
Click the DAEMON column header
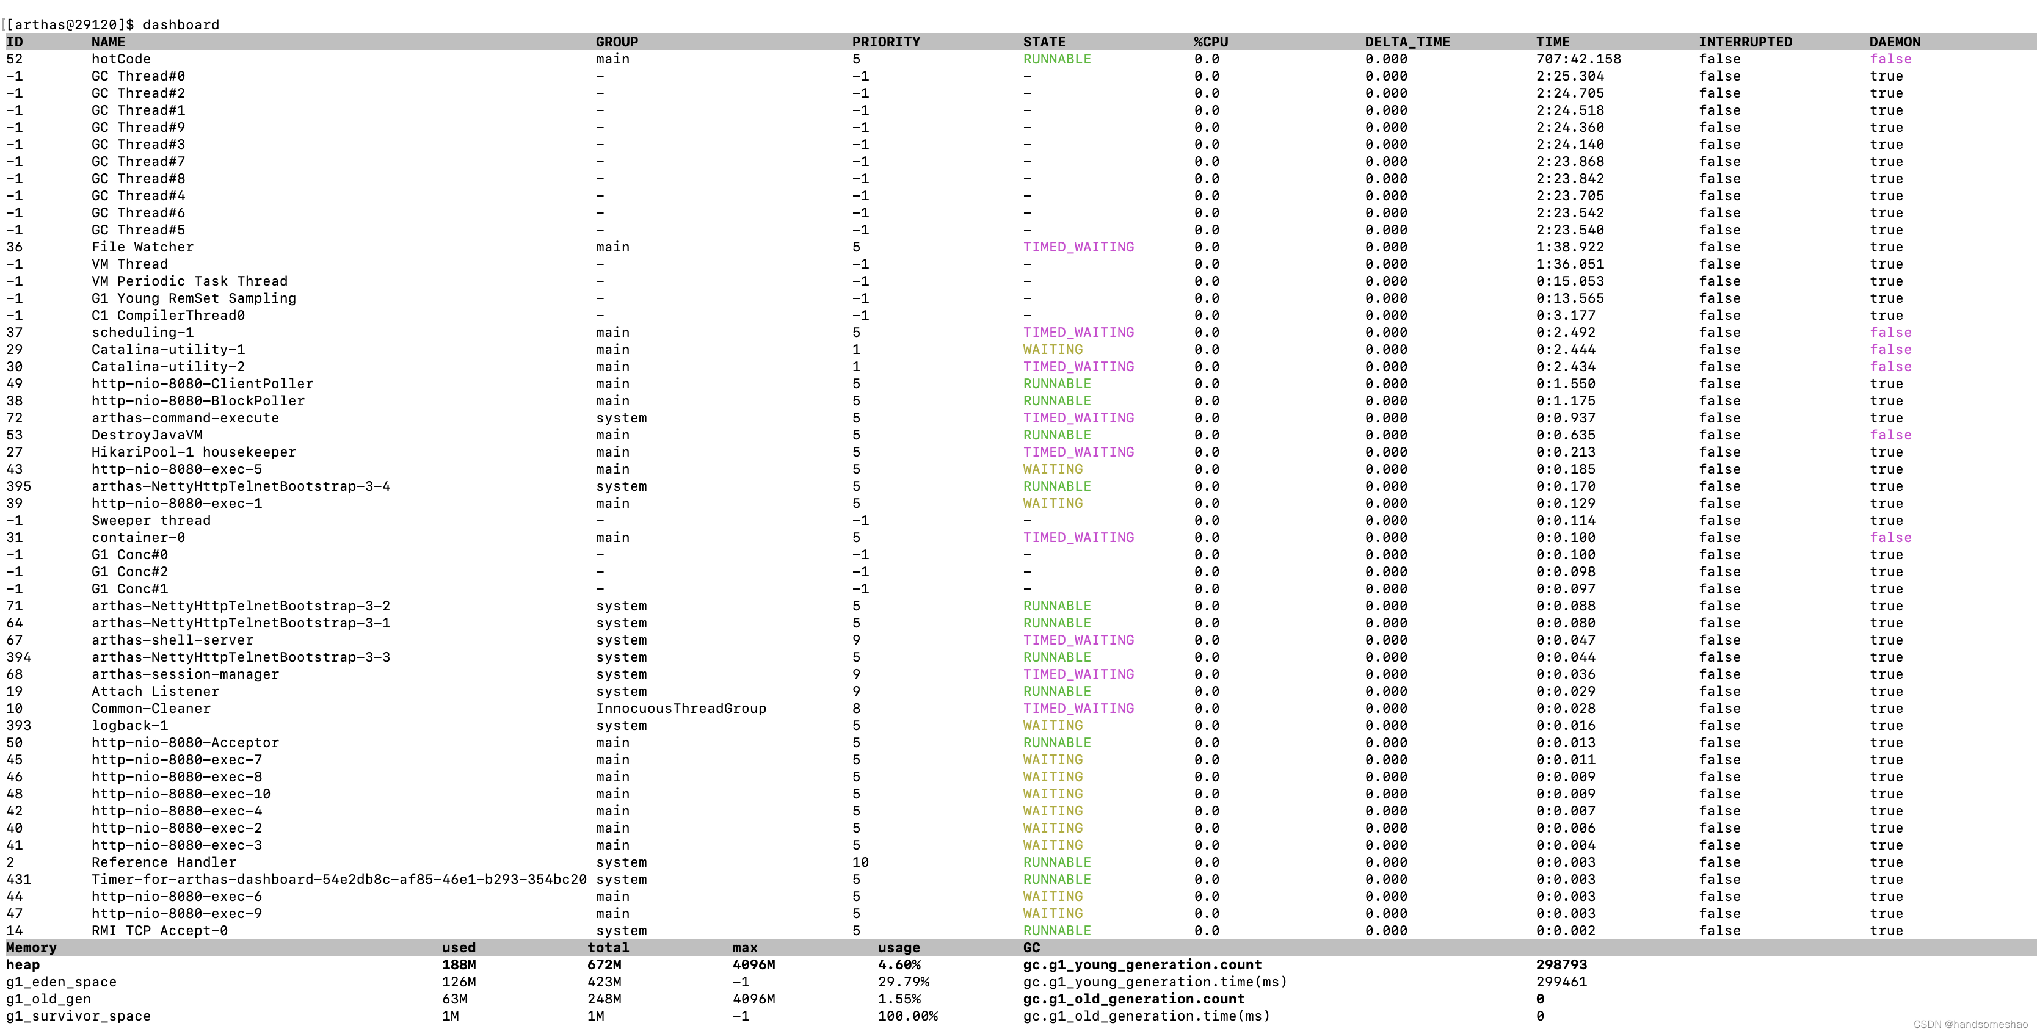[x=1895, y=42]
